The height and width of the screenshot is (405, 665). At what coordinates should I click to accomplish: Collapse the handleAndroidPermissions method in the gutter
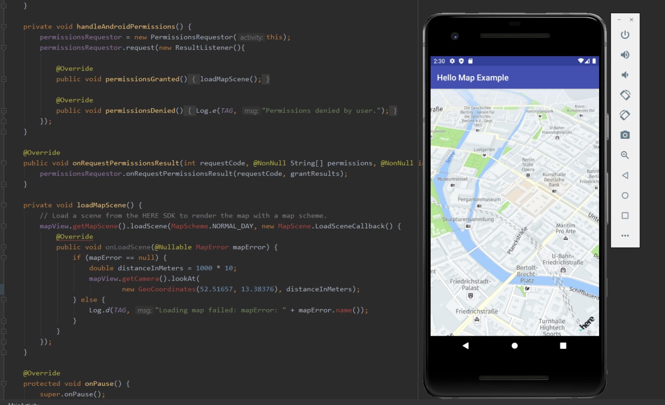tap(4, 27)
